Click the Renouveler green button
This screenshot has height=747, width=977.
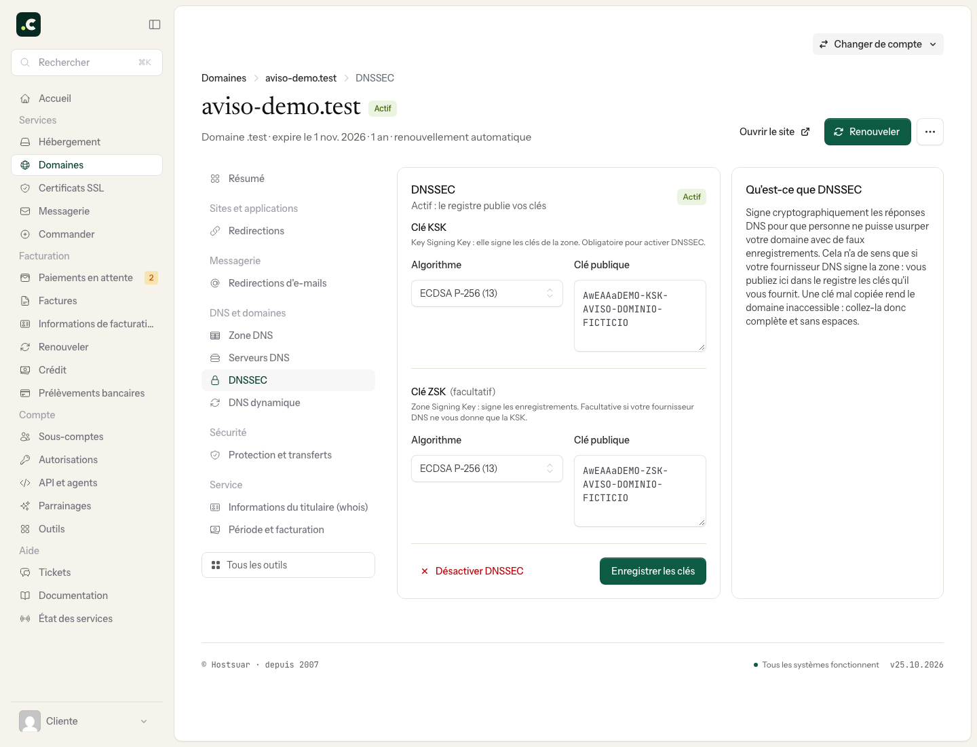[868, 132]
